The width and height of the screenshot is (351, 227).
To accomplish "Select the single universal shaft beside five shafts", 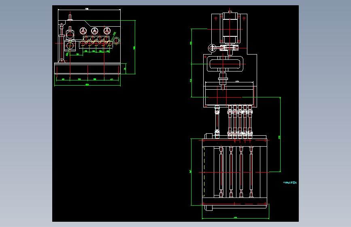I will 217,122.
